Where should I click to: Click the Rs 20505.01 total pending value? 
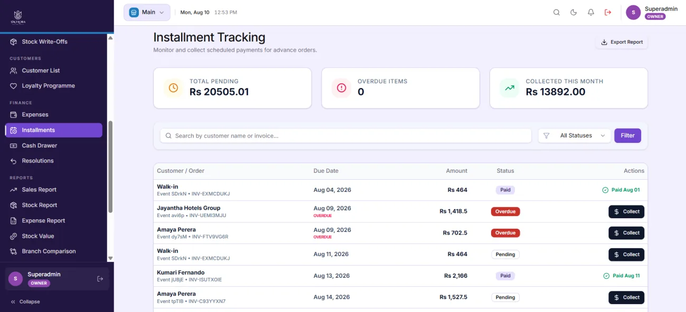tap(219, 92)
